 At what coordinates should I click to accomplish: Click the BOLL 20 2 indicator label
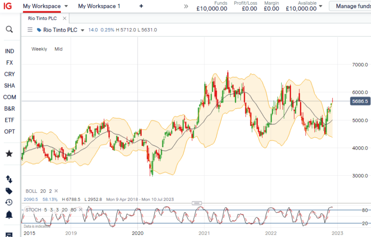[x=38, y=191]
